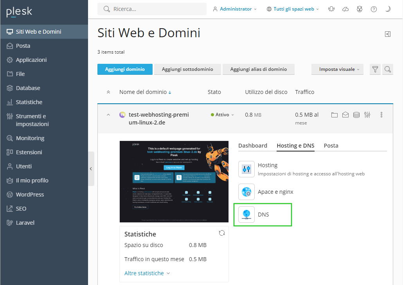Open the Apace e nginx link
The height and width of the screenshot is (285, 403).
(275, 192)
